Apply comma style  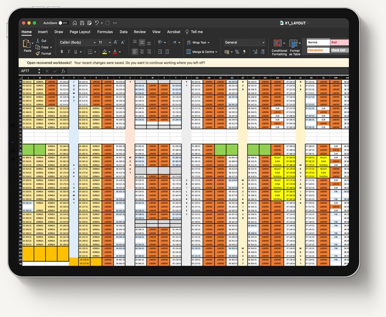click(244, 52)
